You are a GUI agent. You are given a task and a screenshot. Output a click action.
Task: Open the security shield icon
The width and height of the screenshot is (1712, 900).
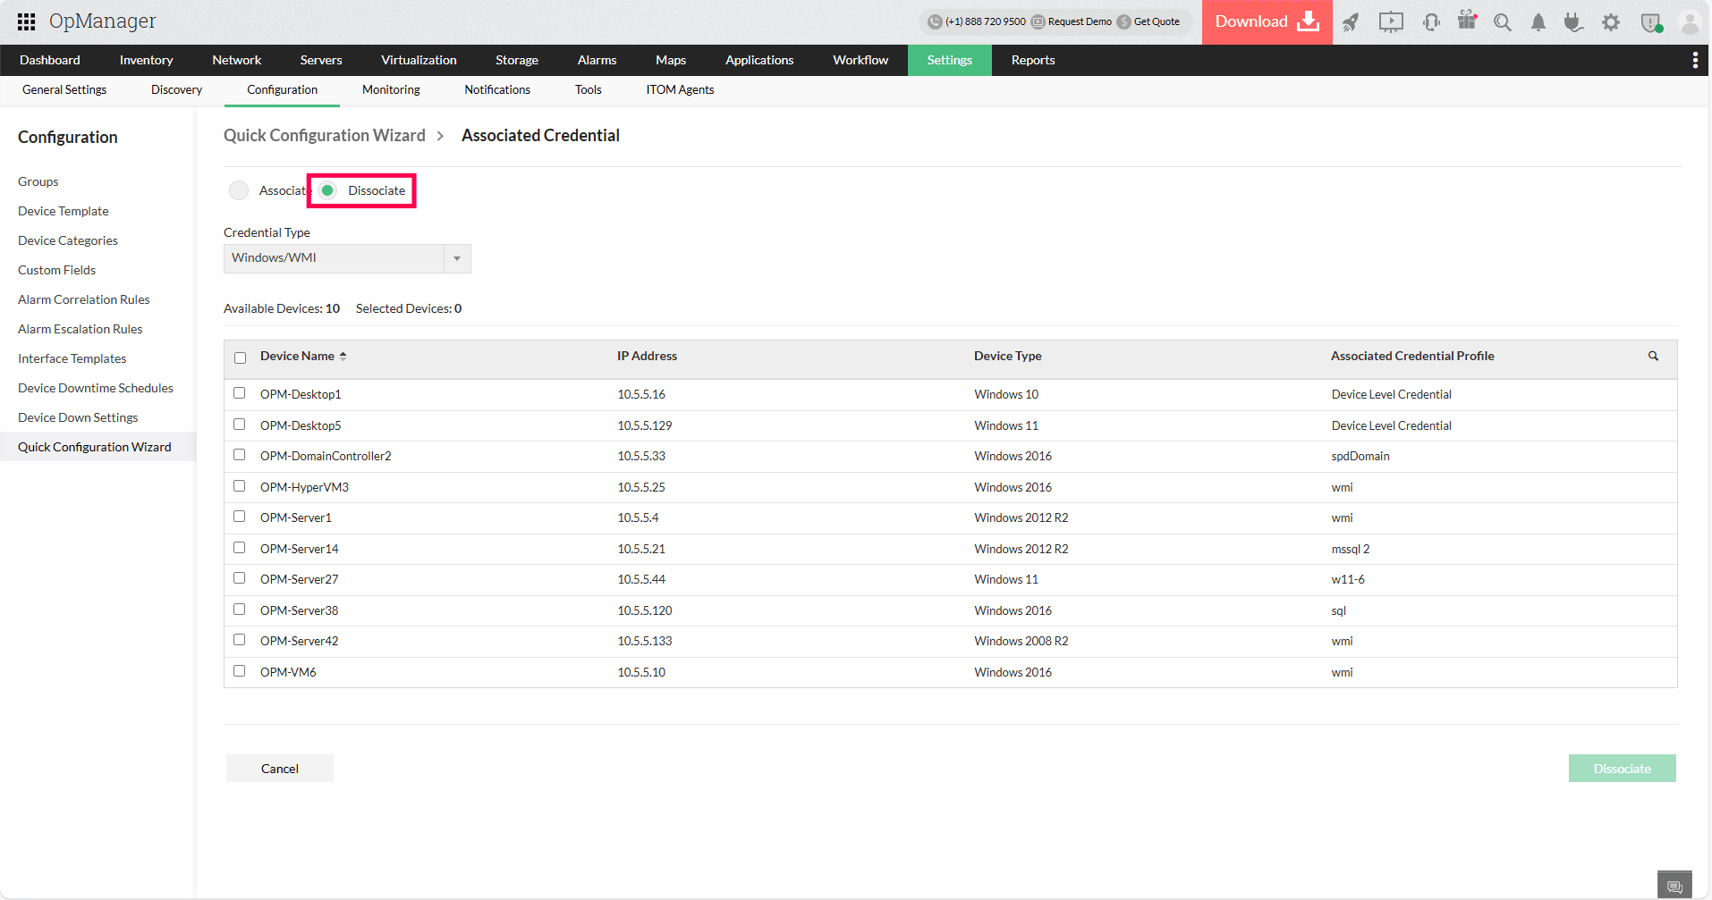click(1650, 22)
